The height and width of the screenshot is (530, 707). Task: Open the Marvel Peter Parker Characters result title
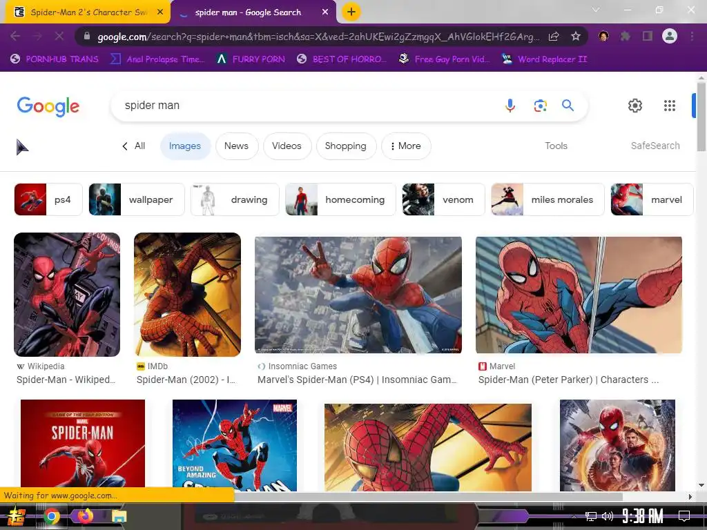click(x=569, y=380)
